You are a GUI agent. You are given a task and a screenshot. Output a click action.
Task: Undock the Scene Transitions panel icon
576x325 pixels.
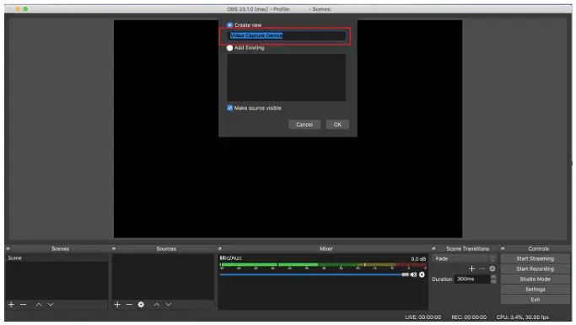[433, 248]
